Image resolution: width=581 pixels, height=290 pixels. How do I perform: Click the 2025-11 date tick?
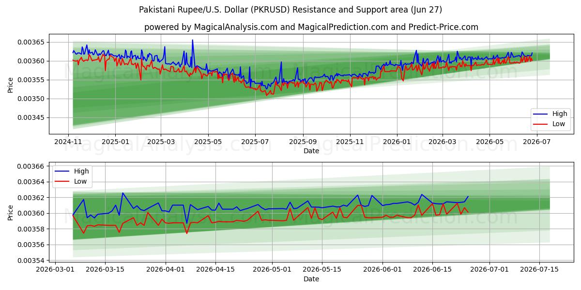350,142
